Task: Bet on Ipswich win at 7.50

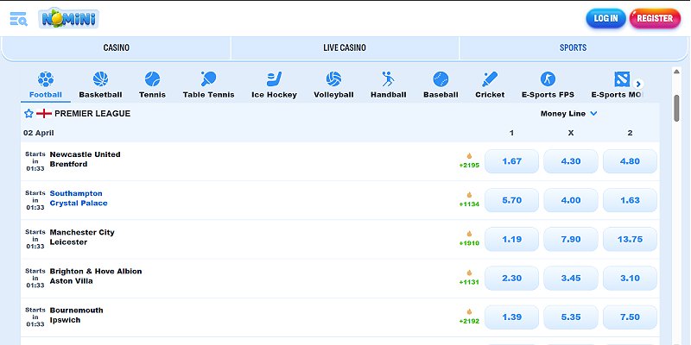Action: (630, 317)
